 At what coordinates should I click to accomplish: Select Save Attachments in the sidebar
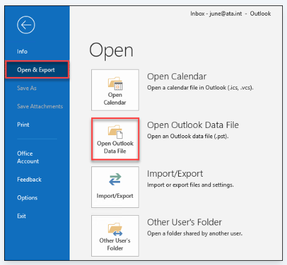pyautogui.click(x=40, y=106)
